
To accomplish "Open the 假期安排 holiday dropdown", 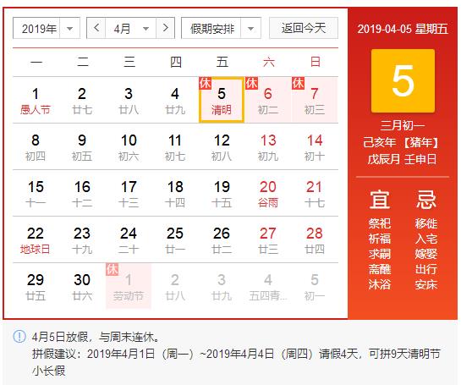I will coord(221,28).
